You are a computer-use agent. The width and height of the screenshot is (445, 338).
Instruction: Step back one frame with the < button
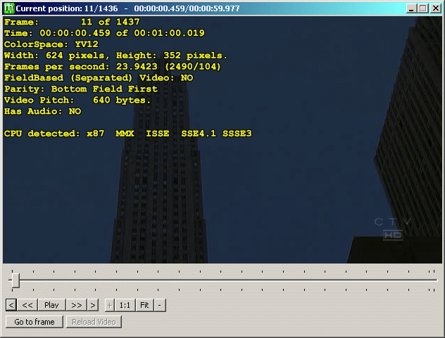coord(11,305)
